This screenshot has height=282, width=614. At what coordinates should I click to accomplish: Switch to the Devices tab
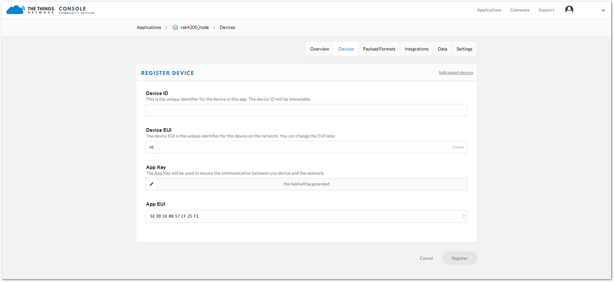[346, 49]
